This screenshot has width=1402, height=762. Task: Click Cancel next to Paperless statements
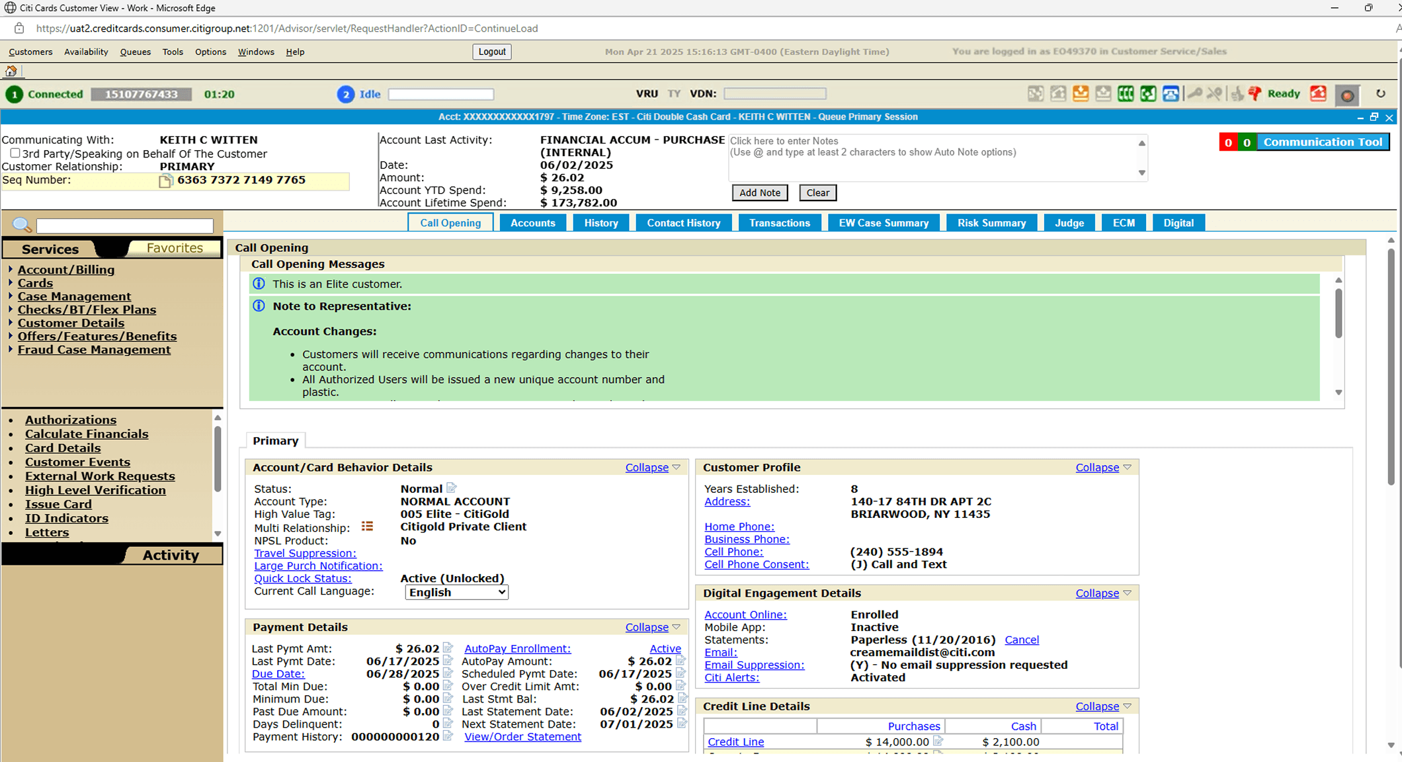point(1022,640)
